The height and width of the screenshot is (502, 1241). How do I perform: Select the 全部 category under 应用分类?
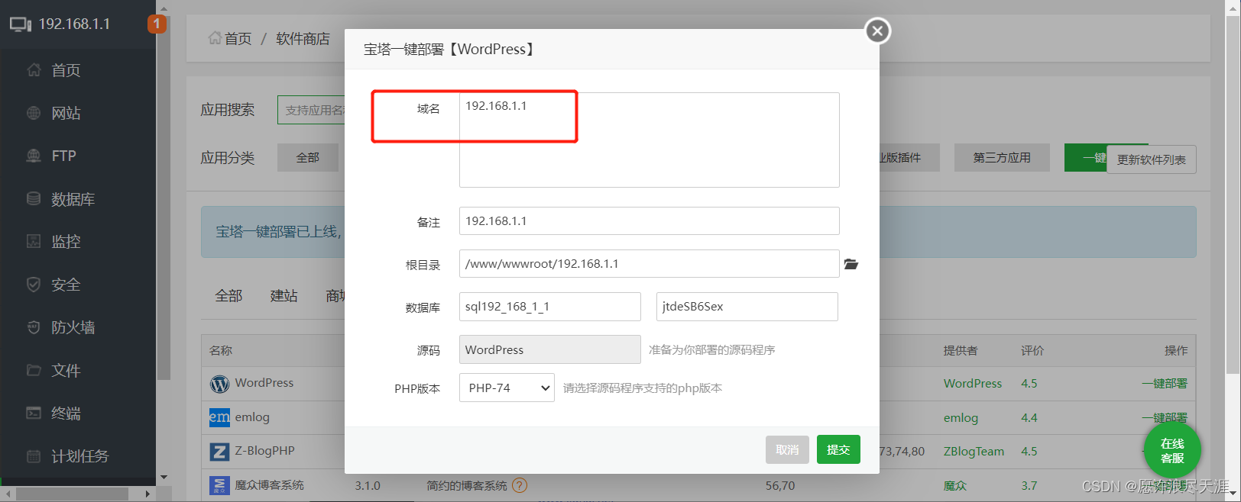[308, 157]
